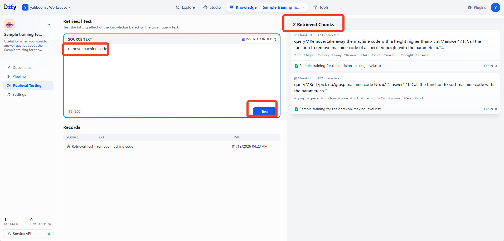Screen dimensions: 504x241
Task: Click OPEN for the Chunk-03 source file
Action: (x=490, y=109)
